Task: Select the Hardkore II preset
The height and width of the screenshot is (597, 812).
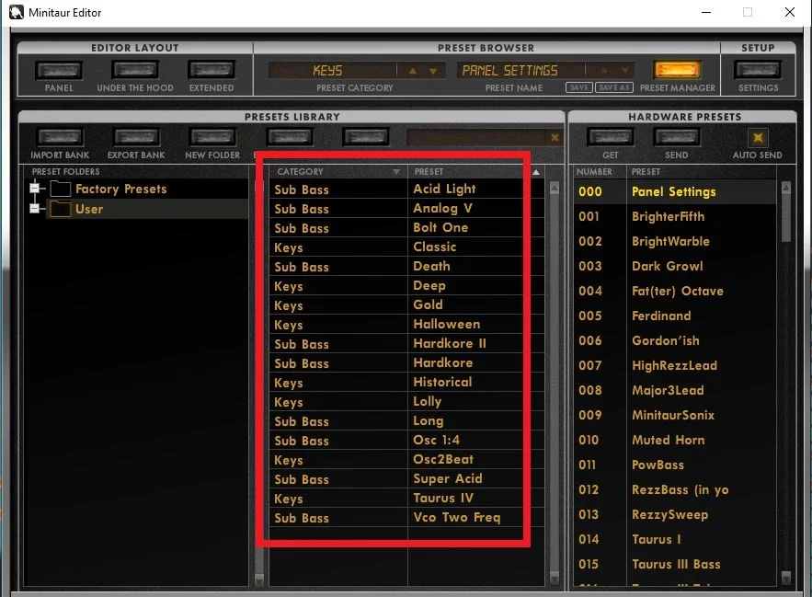Action: click(450, 344)
